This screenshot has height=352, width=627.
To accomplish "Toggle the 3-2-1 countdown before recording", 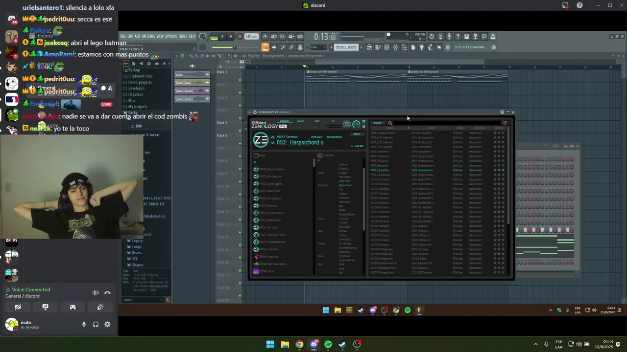I will click(x=283, y=37).
